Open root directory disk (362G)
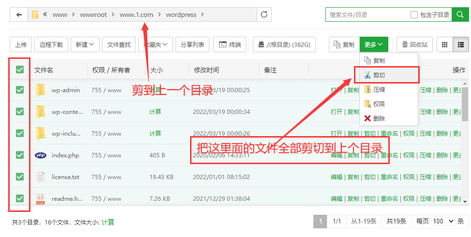The image size is (471, 237). (x=284, y=45)
